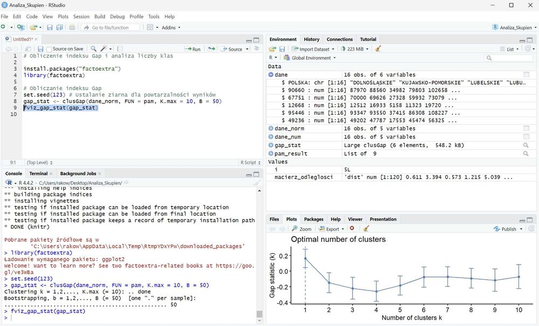Publish the plot
539x326 pixels.
[x=506, y=229]
